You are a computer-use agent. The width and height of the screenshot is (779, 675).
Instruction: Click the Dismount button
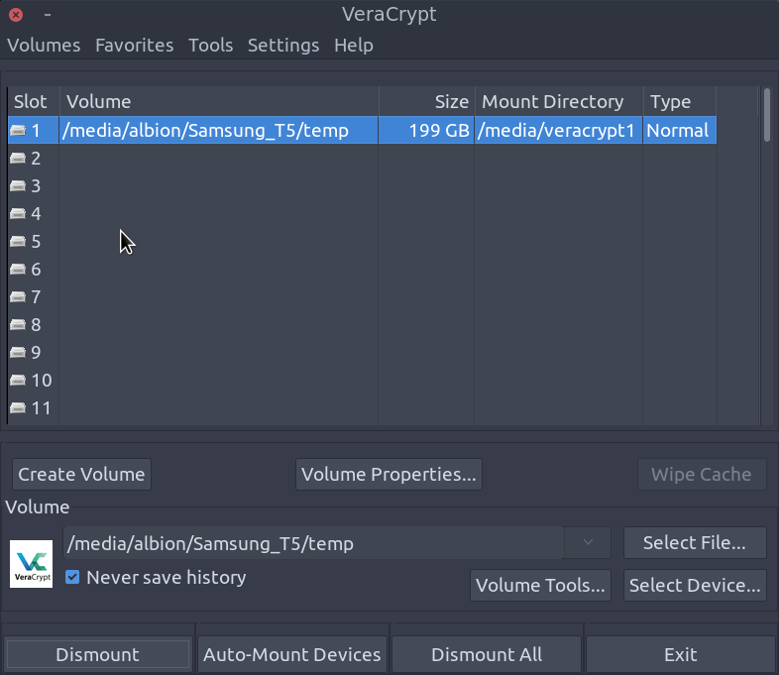(x=97, y=655)
